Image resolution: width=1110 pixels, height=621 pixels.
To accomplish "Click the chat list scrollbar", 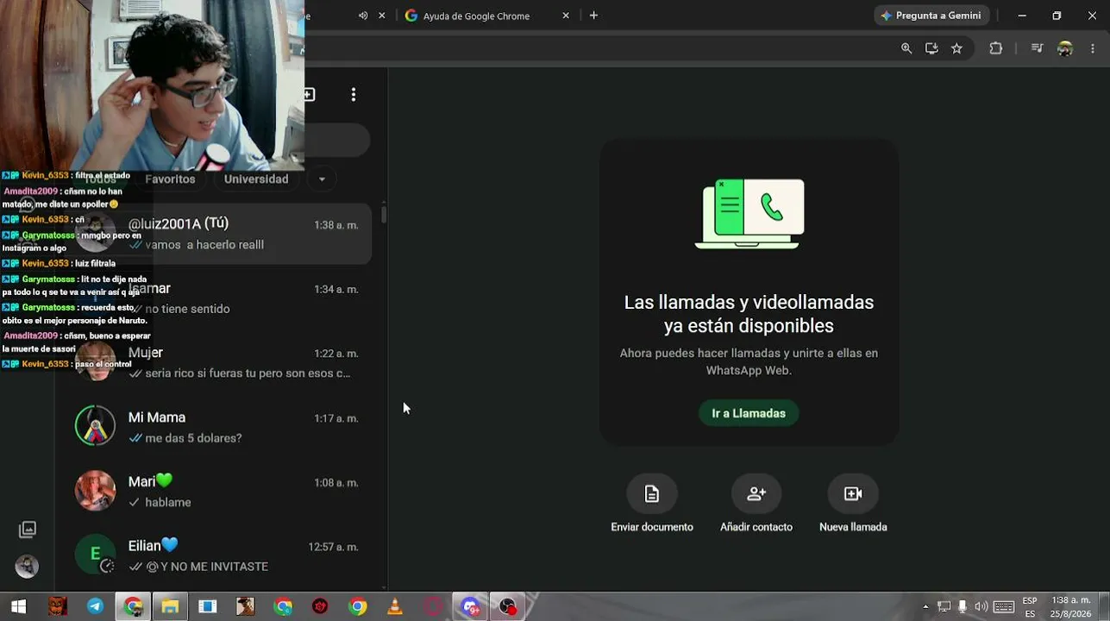I will click(384, 214).
